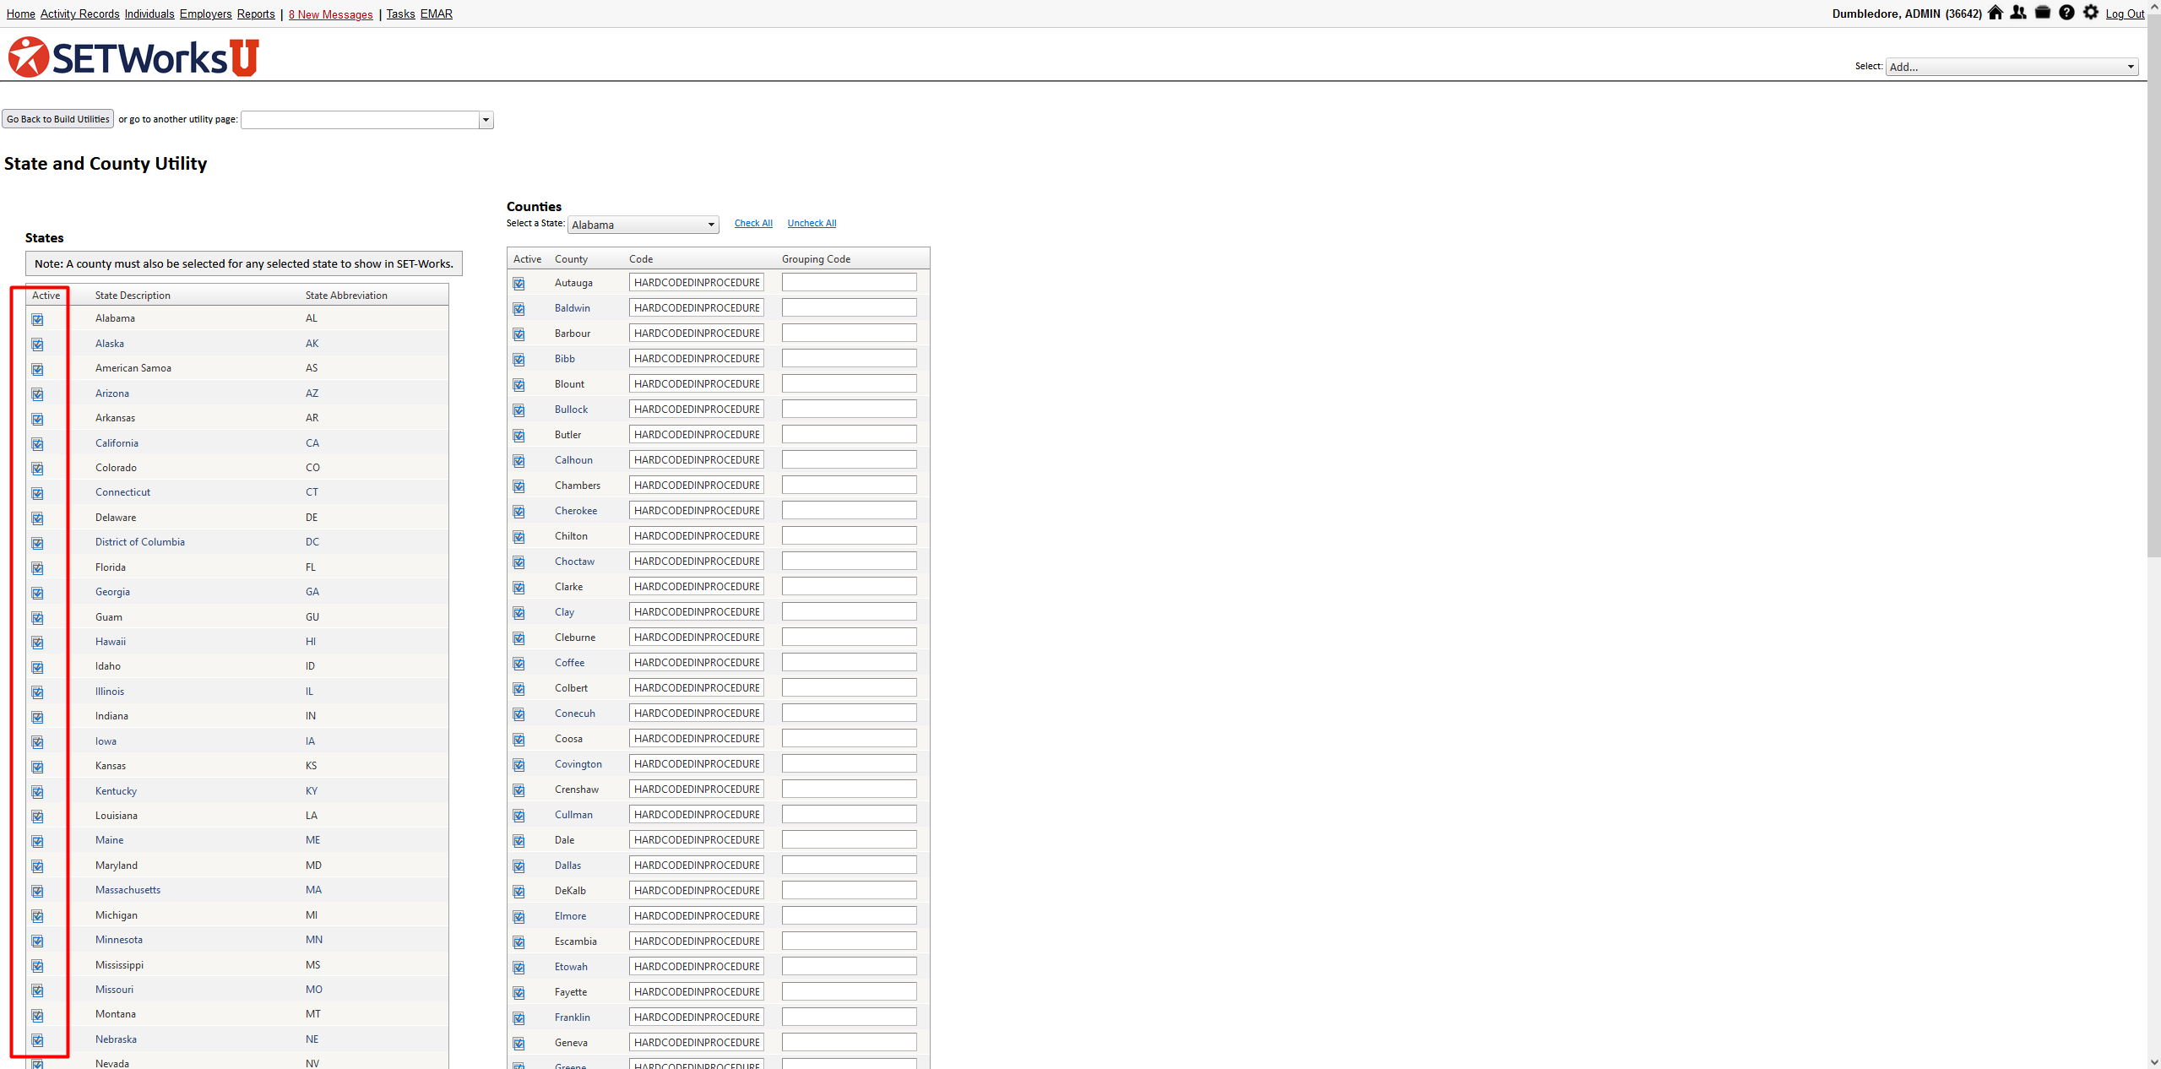Click the Code field for Cullman county
Screen dimensions: 2161x1069
point(697,814)
